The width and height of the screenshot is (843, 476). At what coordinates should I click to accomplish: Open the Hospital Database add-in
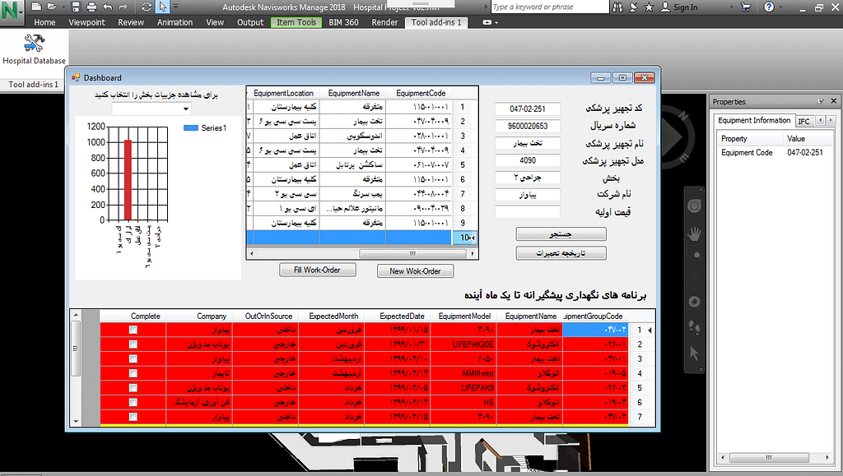(34, 48)
